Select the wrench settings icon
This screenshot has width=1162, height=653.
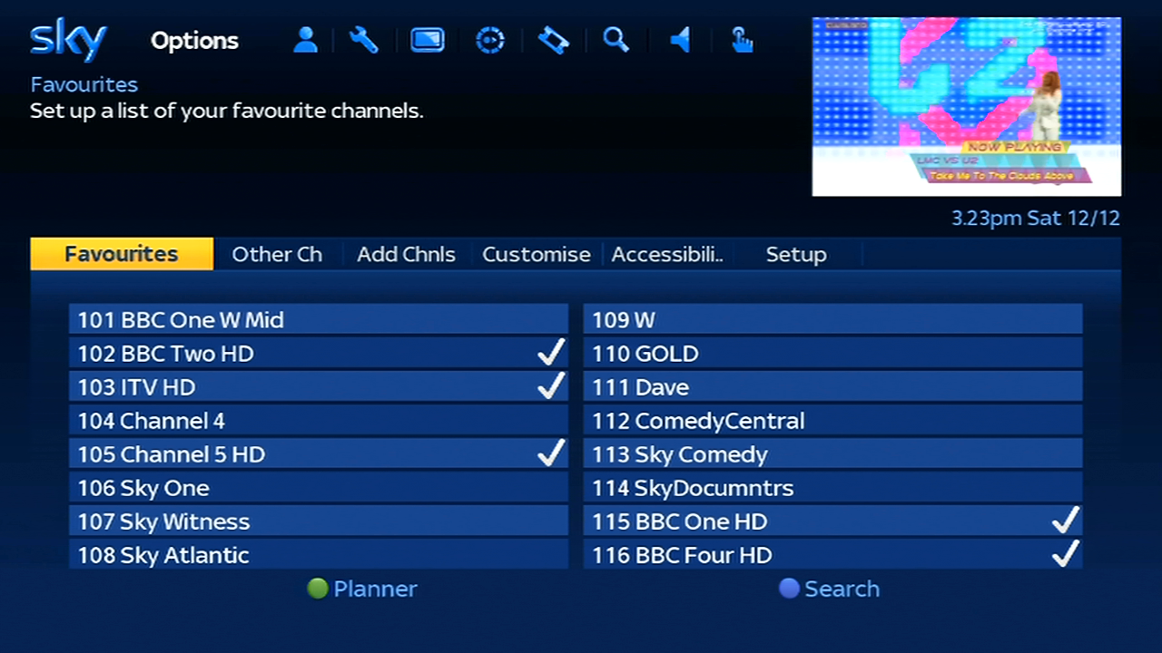click(363, 40)
